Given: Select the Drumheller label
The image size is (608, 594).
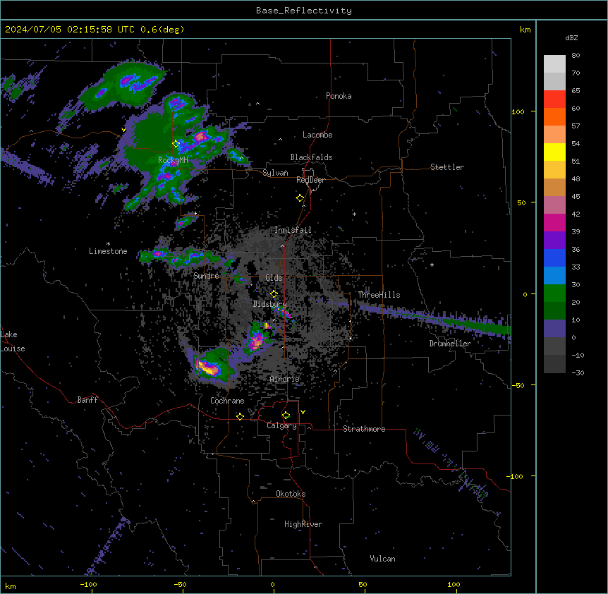Looking at the screenshot, I should [450, 344].
